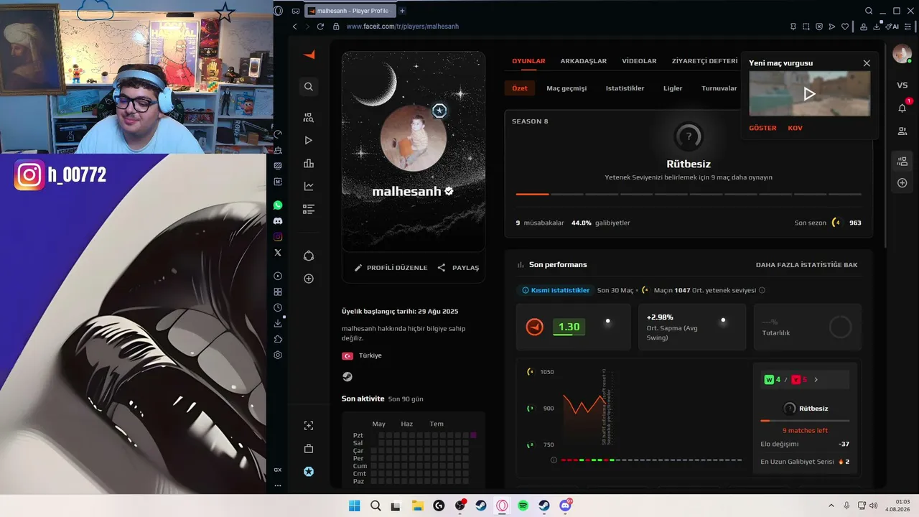Open the FACEIT shop bag icon
The image size is (919, 517).
tap(309, 449)
